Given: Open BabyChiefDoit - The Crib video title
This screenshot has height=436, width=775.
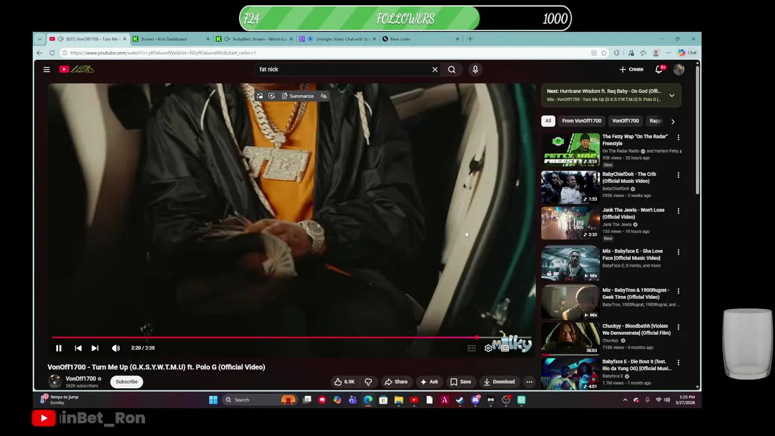Looking at the screenshot, I should coord(628,177).
